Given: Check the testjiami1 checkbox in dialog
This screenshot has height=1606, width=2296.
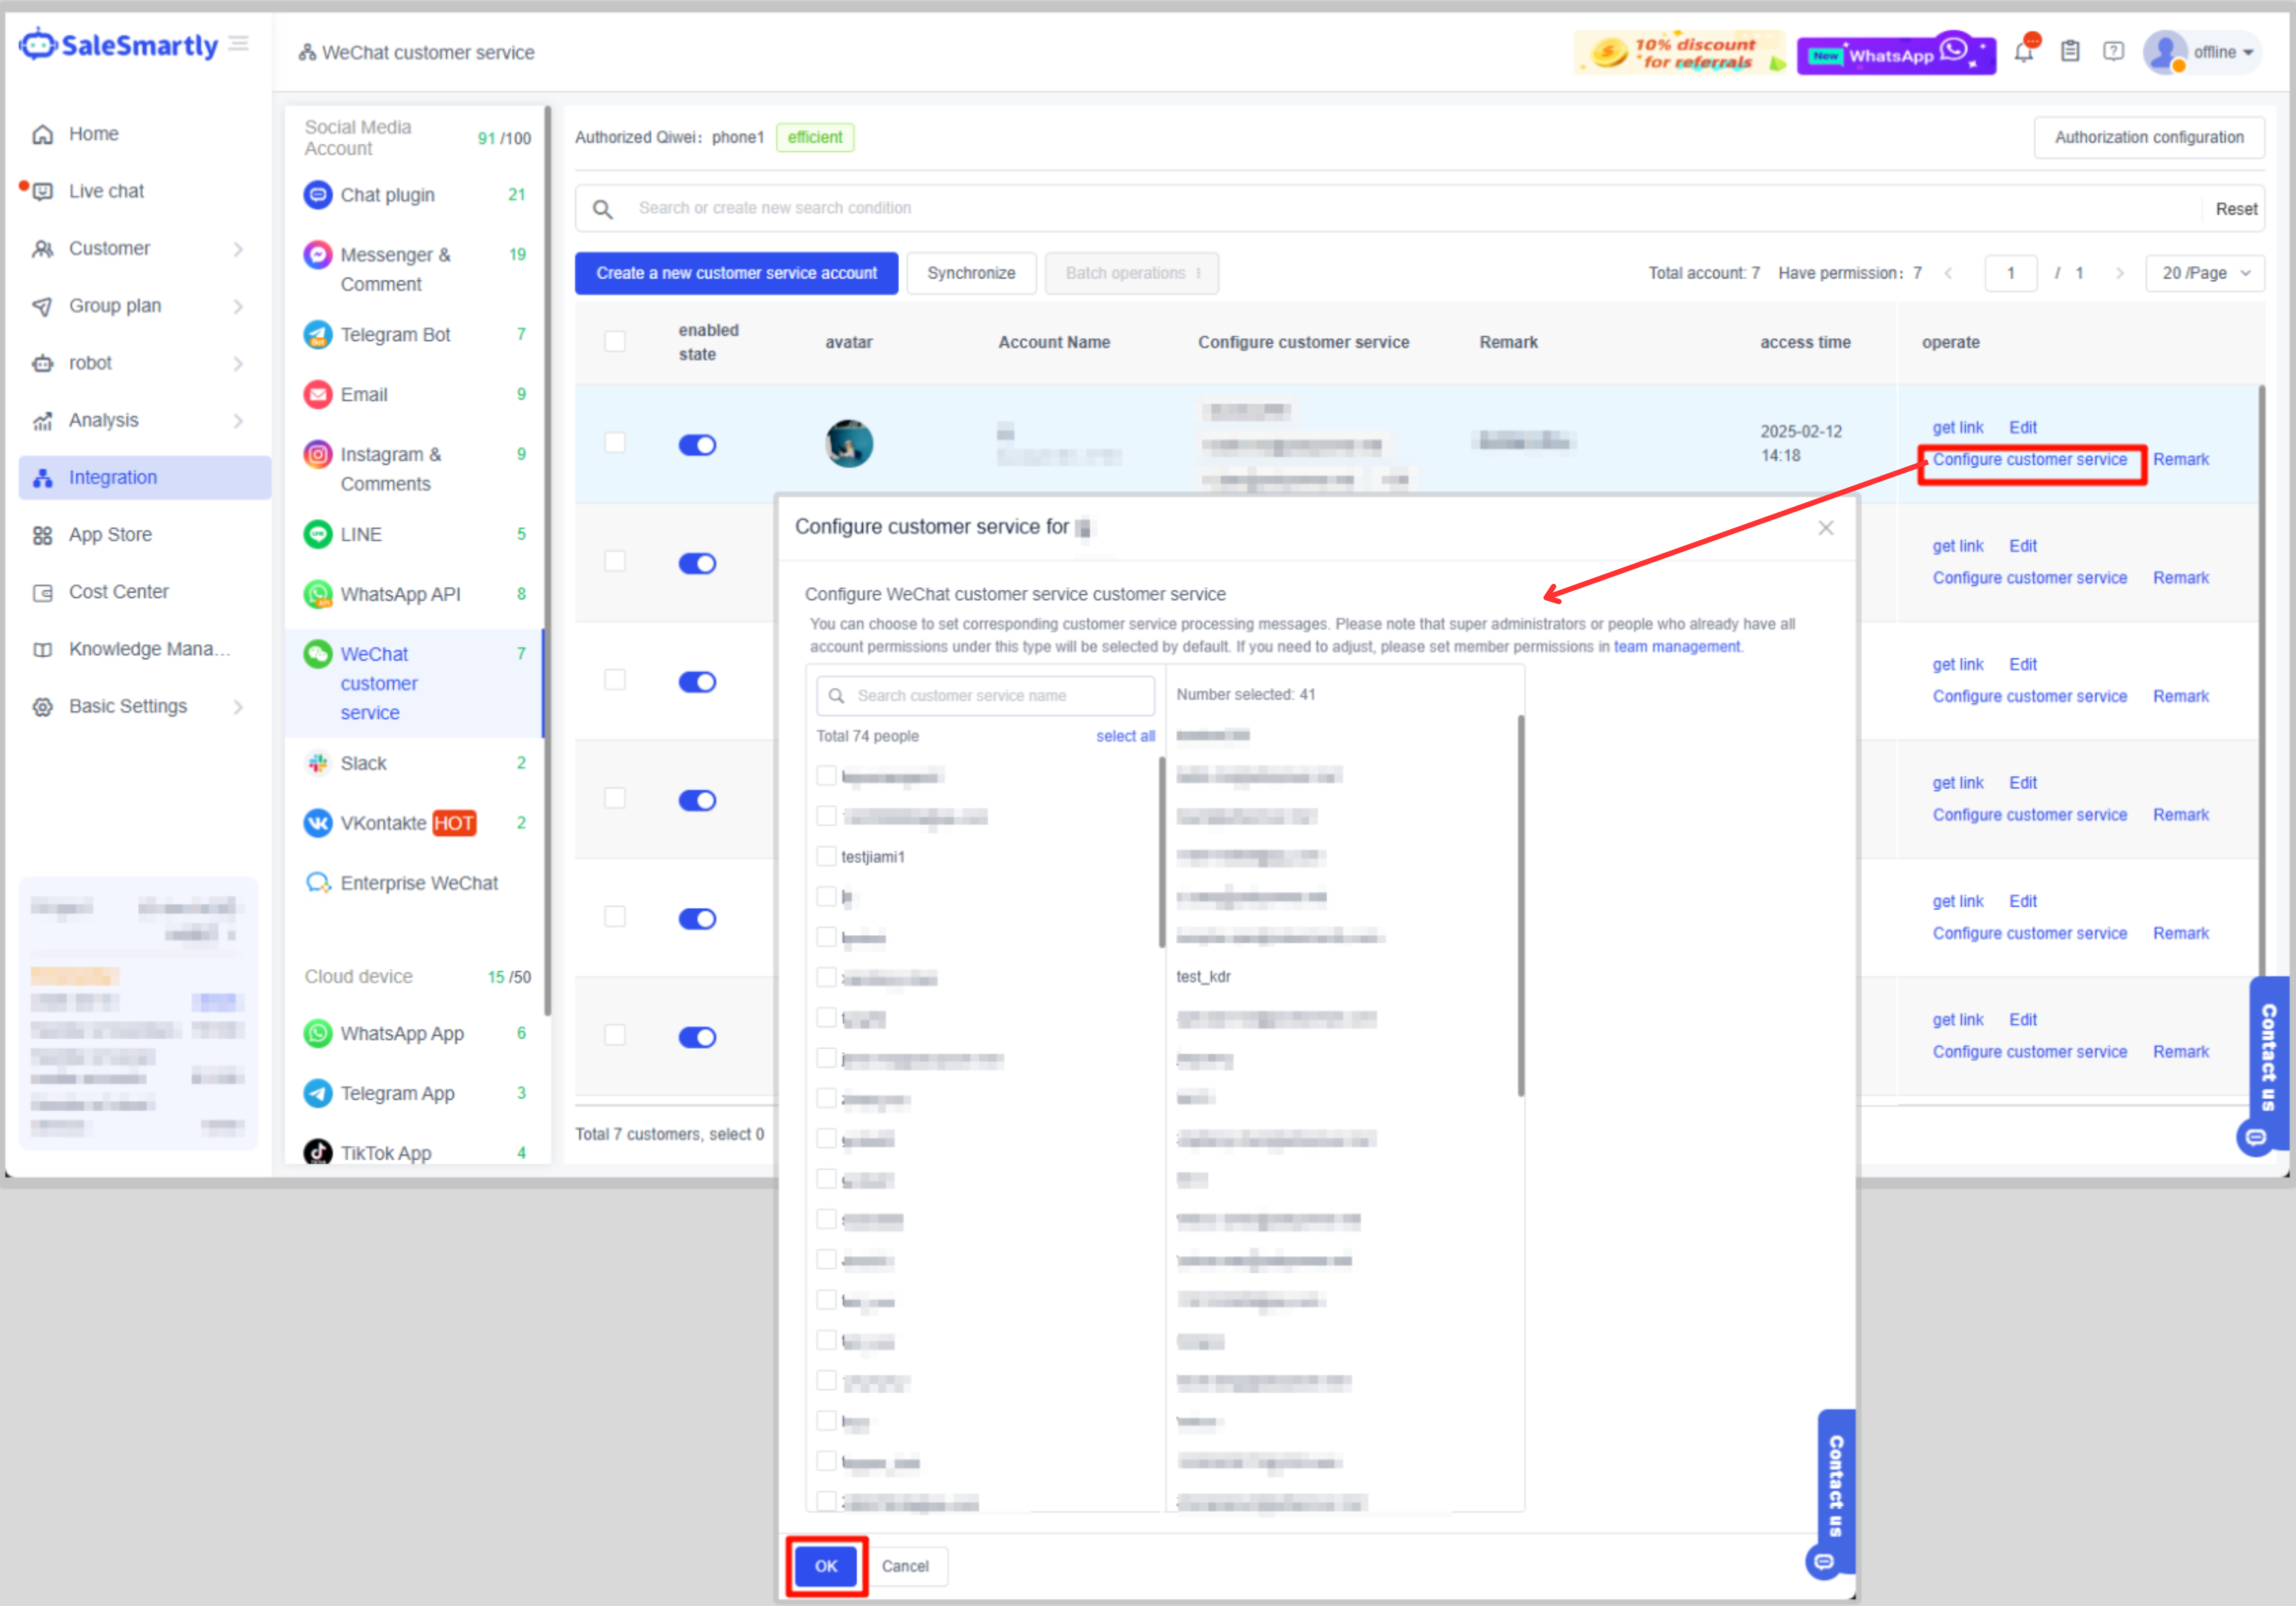Looking at the screenshot, I should pyautogui.click(x=826, y=857).
